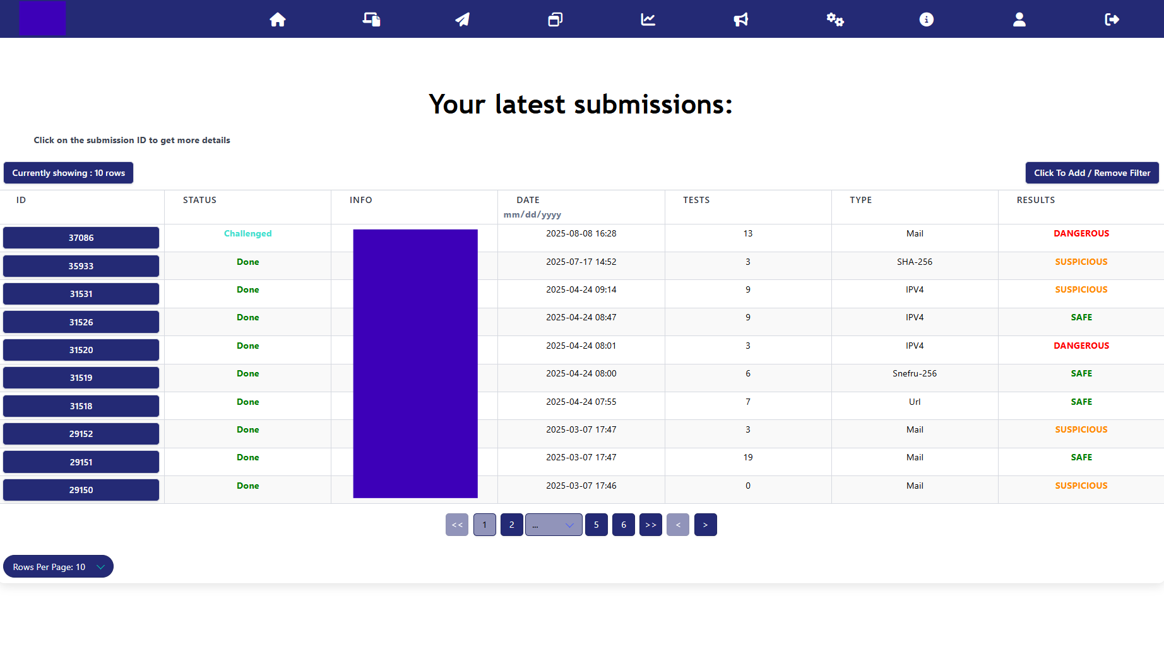Open the devices icon in navbar
This screenshot has height=664, width=1164.
[x=371, y=20]
